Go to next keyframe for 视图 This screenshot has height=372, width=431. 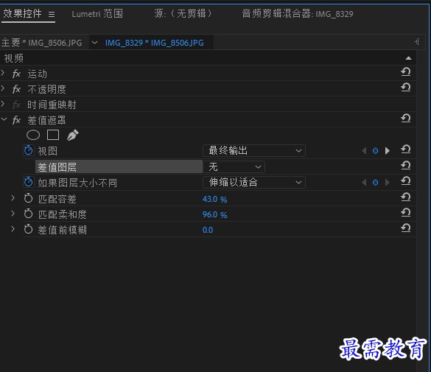[x=388, y=150]
